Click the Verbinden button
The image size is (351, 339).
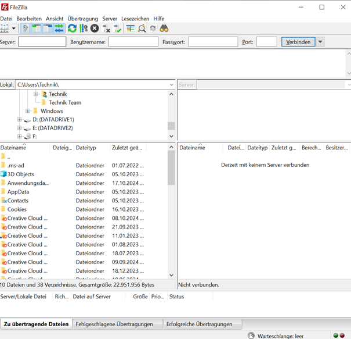tap(298, 42)
